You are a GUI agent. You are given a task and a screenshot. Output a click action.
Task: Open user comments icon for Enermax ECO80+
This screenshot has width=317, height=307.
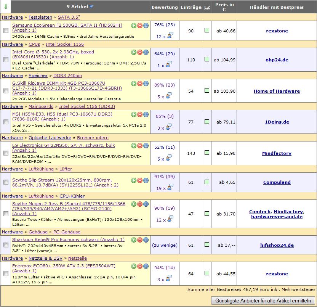(169, 278)
